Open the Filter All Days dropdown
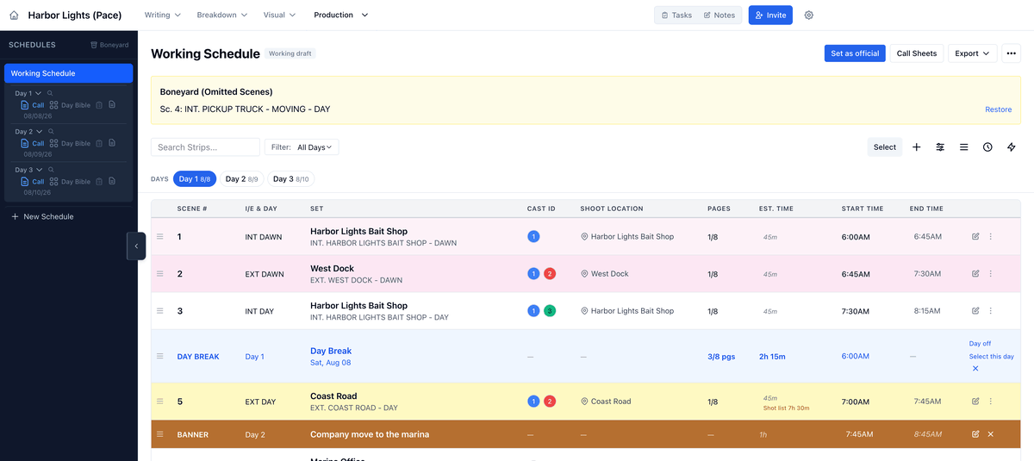The height and width of the screenshot is (461, 1034). point(302,147)
